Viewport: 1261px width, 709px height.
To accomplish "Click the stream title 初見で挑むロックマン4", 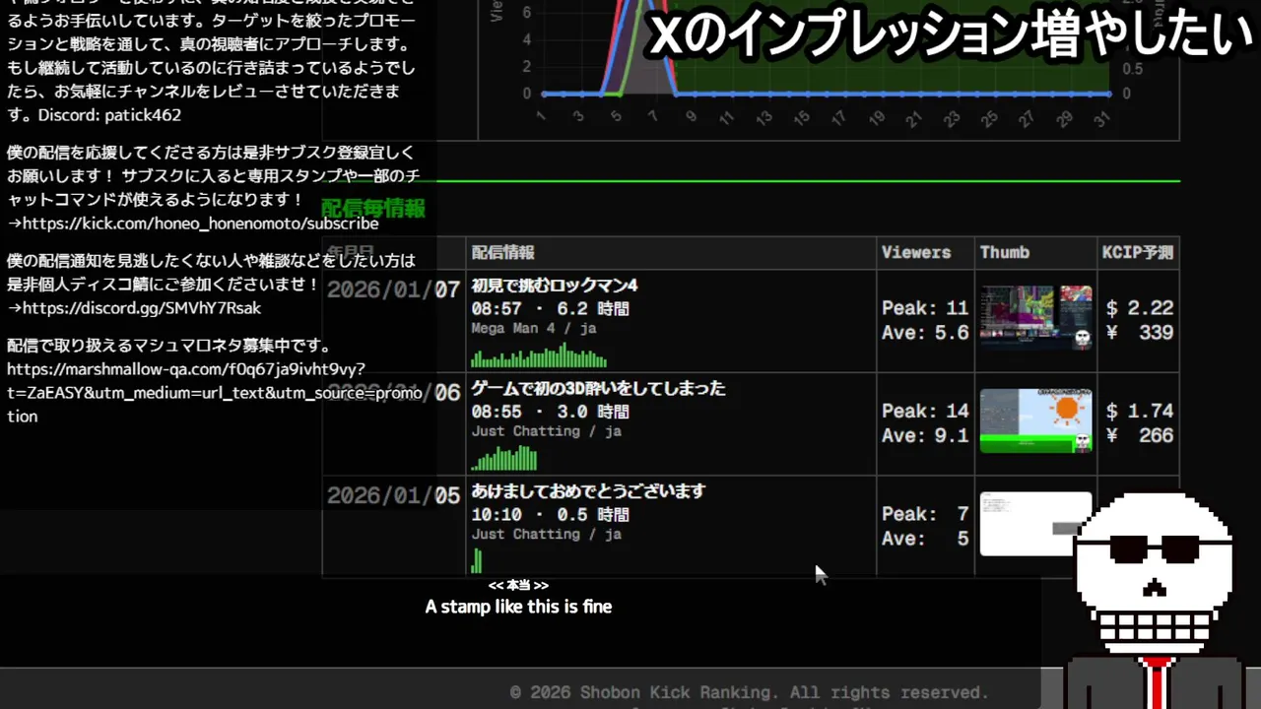I will point(555,286).
